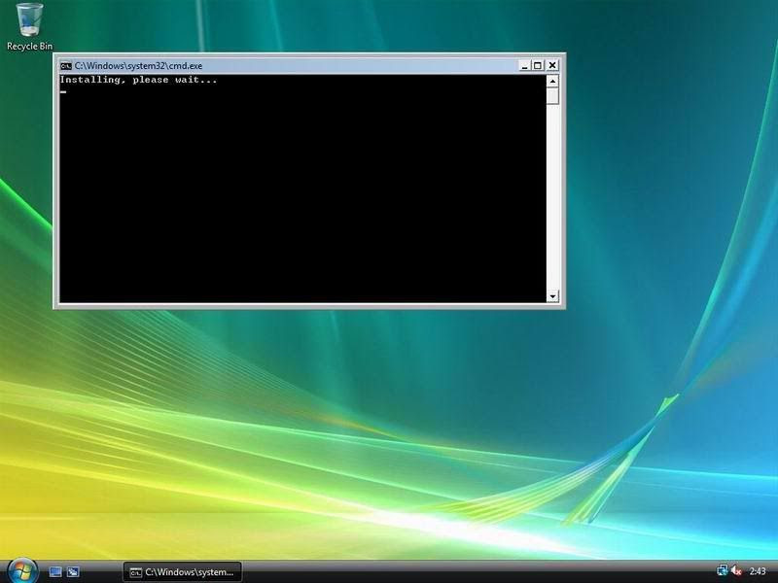Click the scrollbar thumb in cmd window

pyautogui.click(x=552, y=96)
